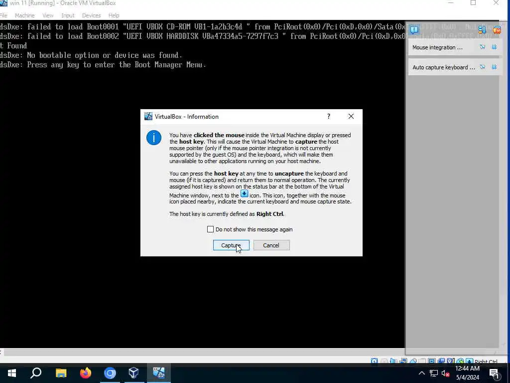Select the running VM taskbar icon

159,373
